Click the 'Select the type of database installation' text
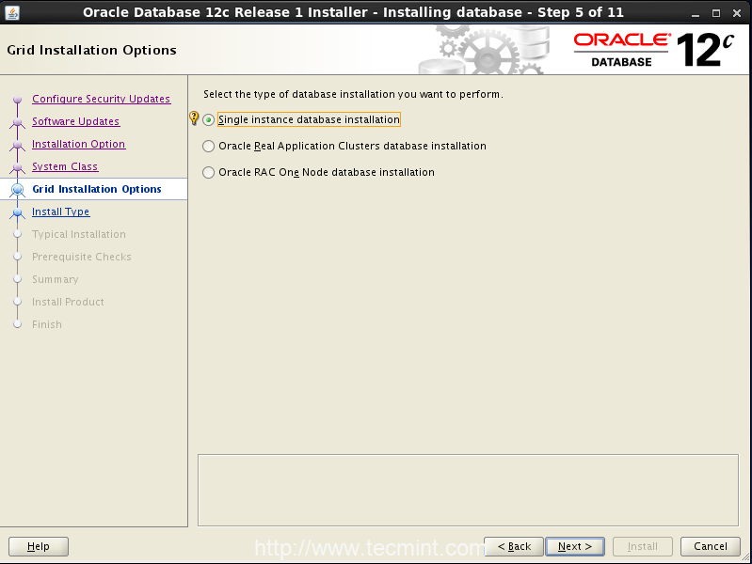Viewport: 752px width, 564px height. click(353, 94)
